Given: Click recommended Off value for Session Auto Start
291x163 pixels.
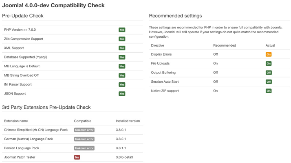Looking at the screenshot, I should (216, 81).
